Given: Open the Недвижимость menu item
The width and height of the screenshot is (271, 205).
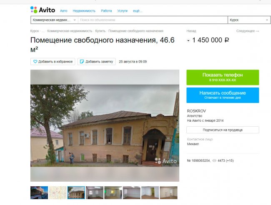Looking at the screenshot, I should coord(84,11).
